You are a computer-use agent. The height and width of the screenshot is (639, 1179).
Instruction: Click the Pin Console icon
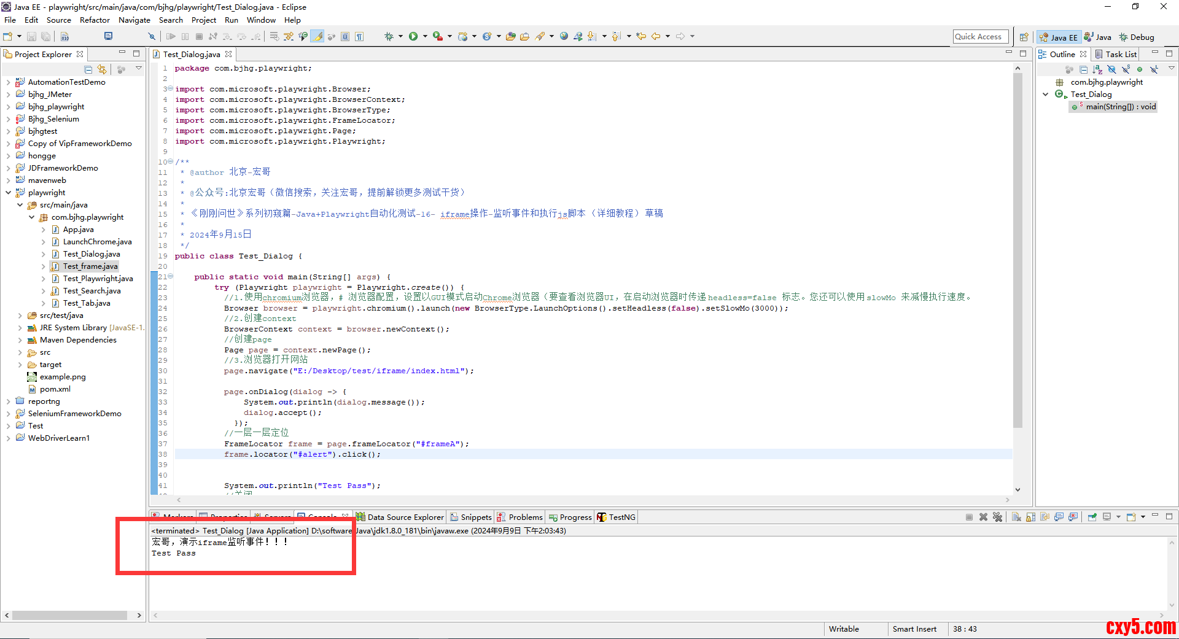pos(1092,517)
